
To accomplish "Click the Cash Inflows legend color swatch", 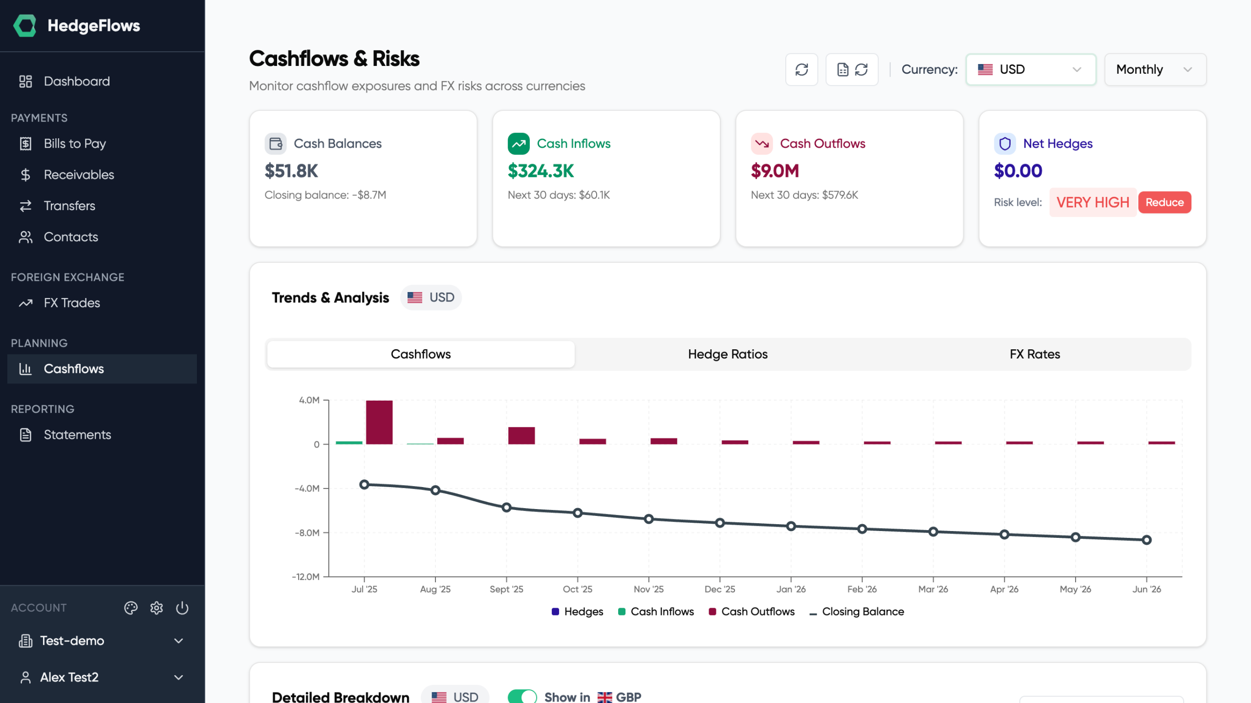I will point(622,612).
